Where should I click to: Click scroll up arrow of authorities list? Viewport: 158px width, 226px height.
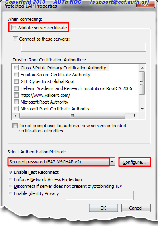pyautogui.click(x=142, y=68)
